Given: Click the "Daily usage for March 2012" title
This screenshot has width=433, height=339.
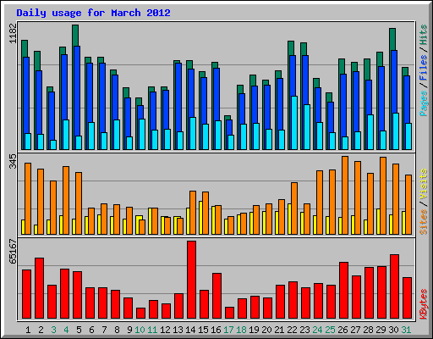Looking at the screenshot, I should (x=93, y=13).
